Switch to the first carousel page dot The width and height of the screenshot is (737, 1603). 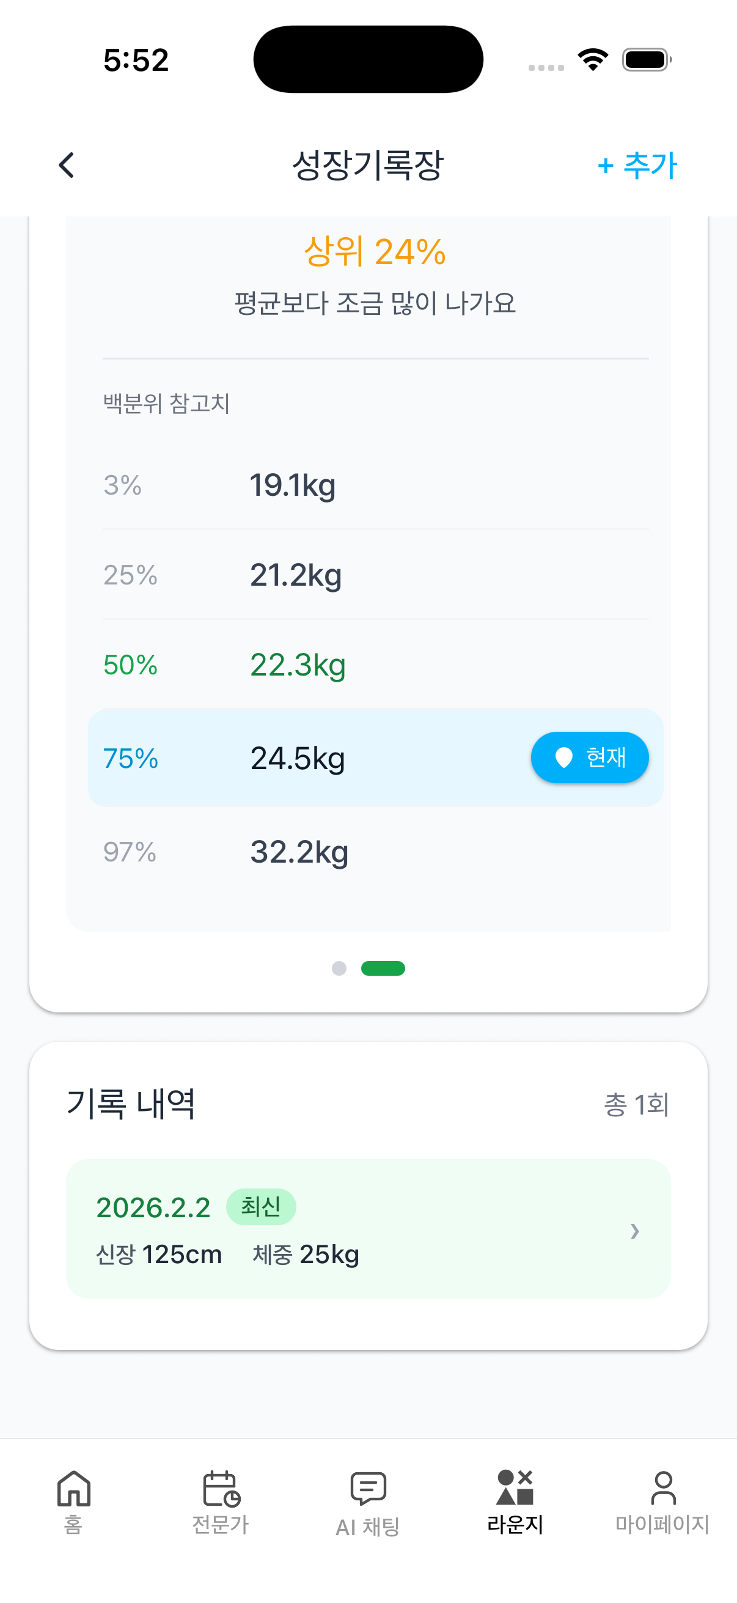(339, 968)
